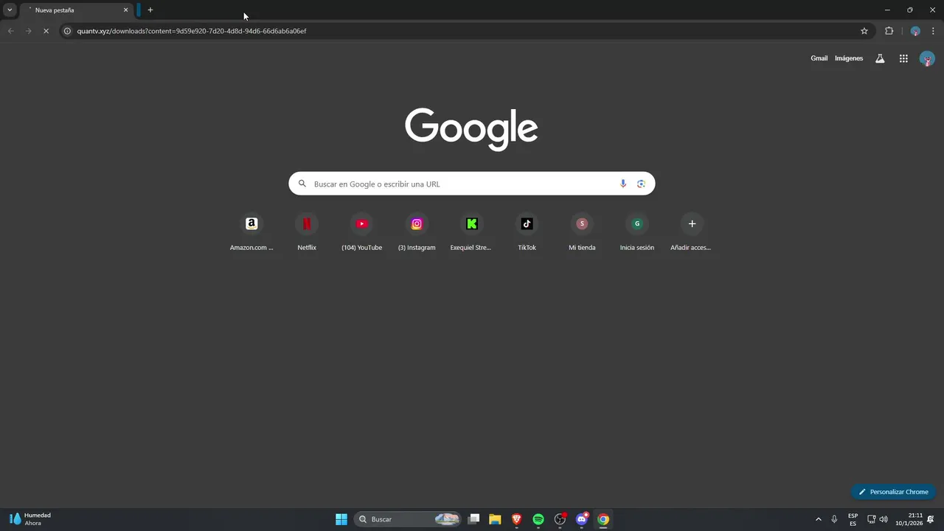Open the Extensions puzzle icon
The height and width of the screenshot is (531, 944).
[x=889, y=31]
